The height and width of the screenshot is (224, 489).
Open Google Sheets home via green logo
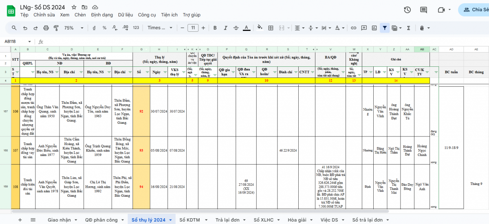click(11, 11)
